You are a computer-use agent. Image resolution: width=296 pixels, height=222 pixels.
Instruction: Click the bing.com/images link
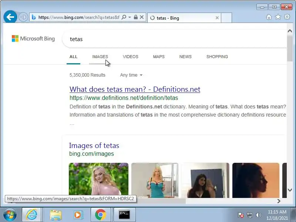pos(91,154)
